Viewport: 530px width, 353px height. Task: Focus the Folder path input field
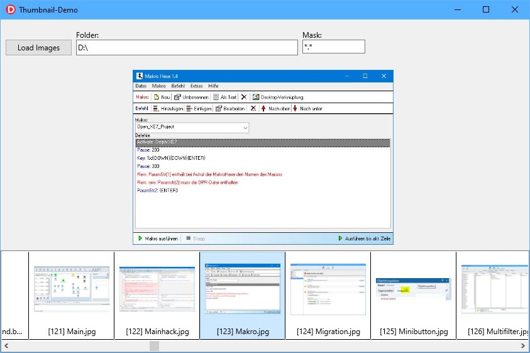(x=187, y=47)
